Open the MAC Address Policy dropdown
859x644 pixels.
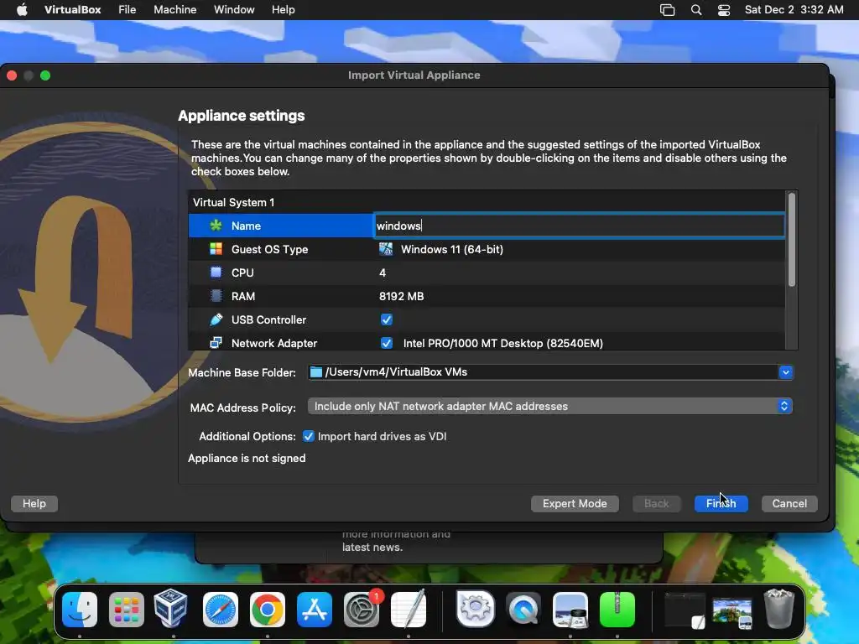click(550, 407)
